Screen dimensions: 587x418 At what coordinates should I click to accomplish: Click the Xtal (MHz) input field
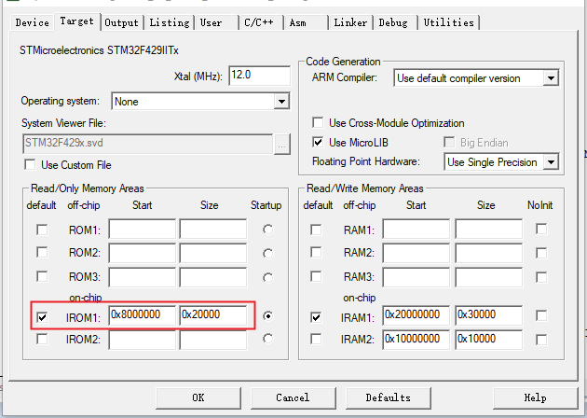(259, 76)
